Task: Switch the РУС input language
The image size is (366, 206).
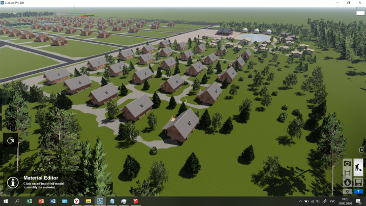Action: pos(332,201)
